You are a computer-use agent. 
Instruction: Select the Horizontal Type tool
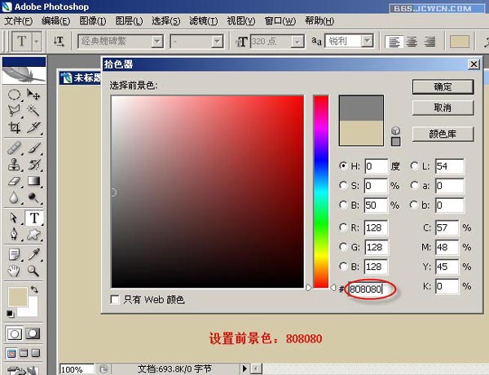pos(34,218)
